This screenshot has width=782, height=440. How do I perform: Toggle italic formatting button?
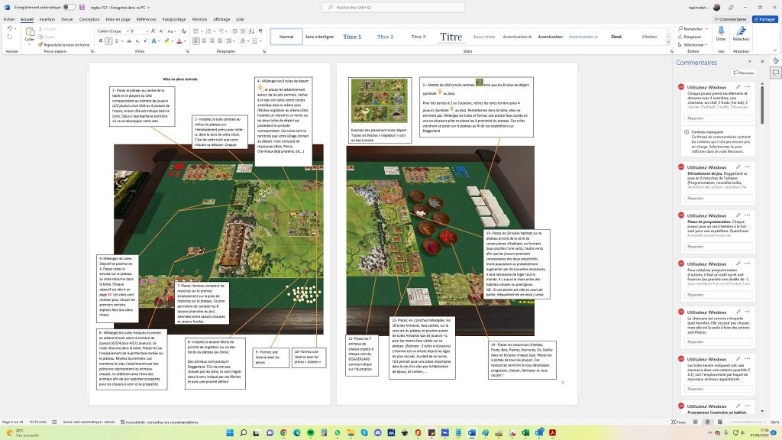[107, 40]
